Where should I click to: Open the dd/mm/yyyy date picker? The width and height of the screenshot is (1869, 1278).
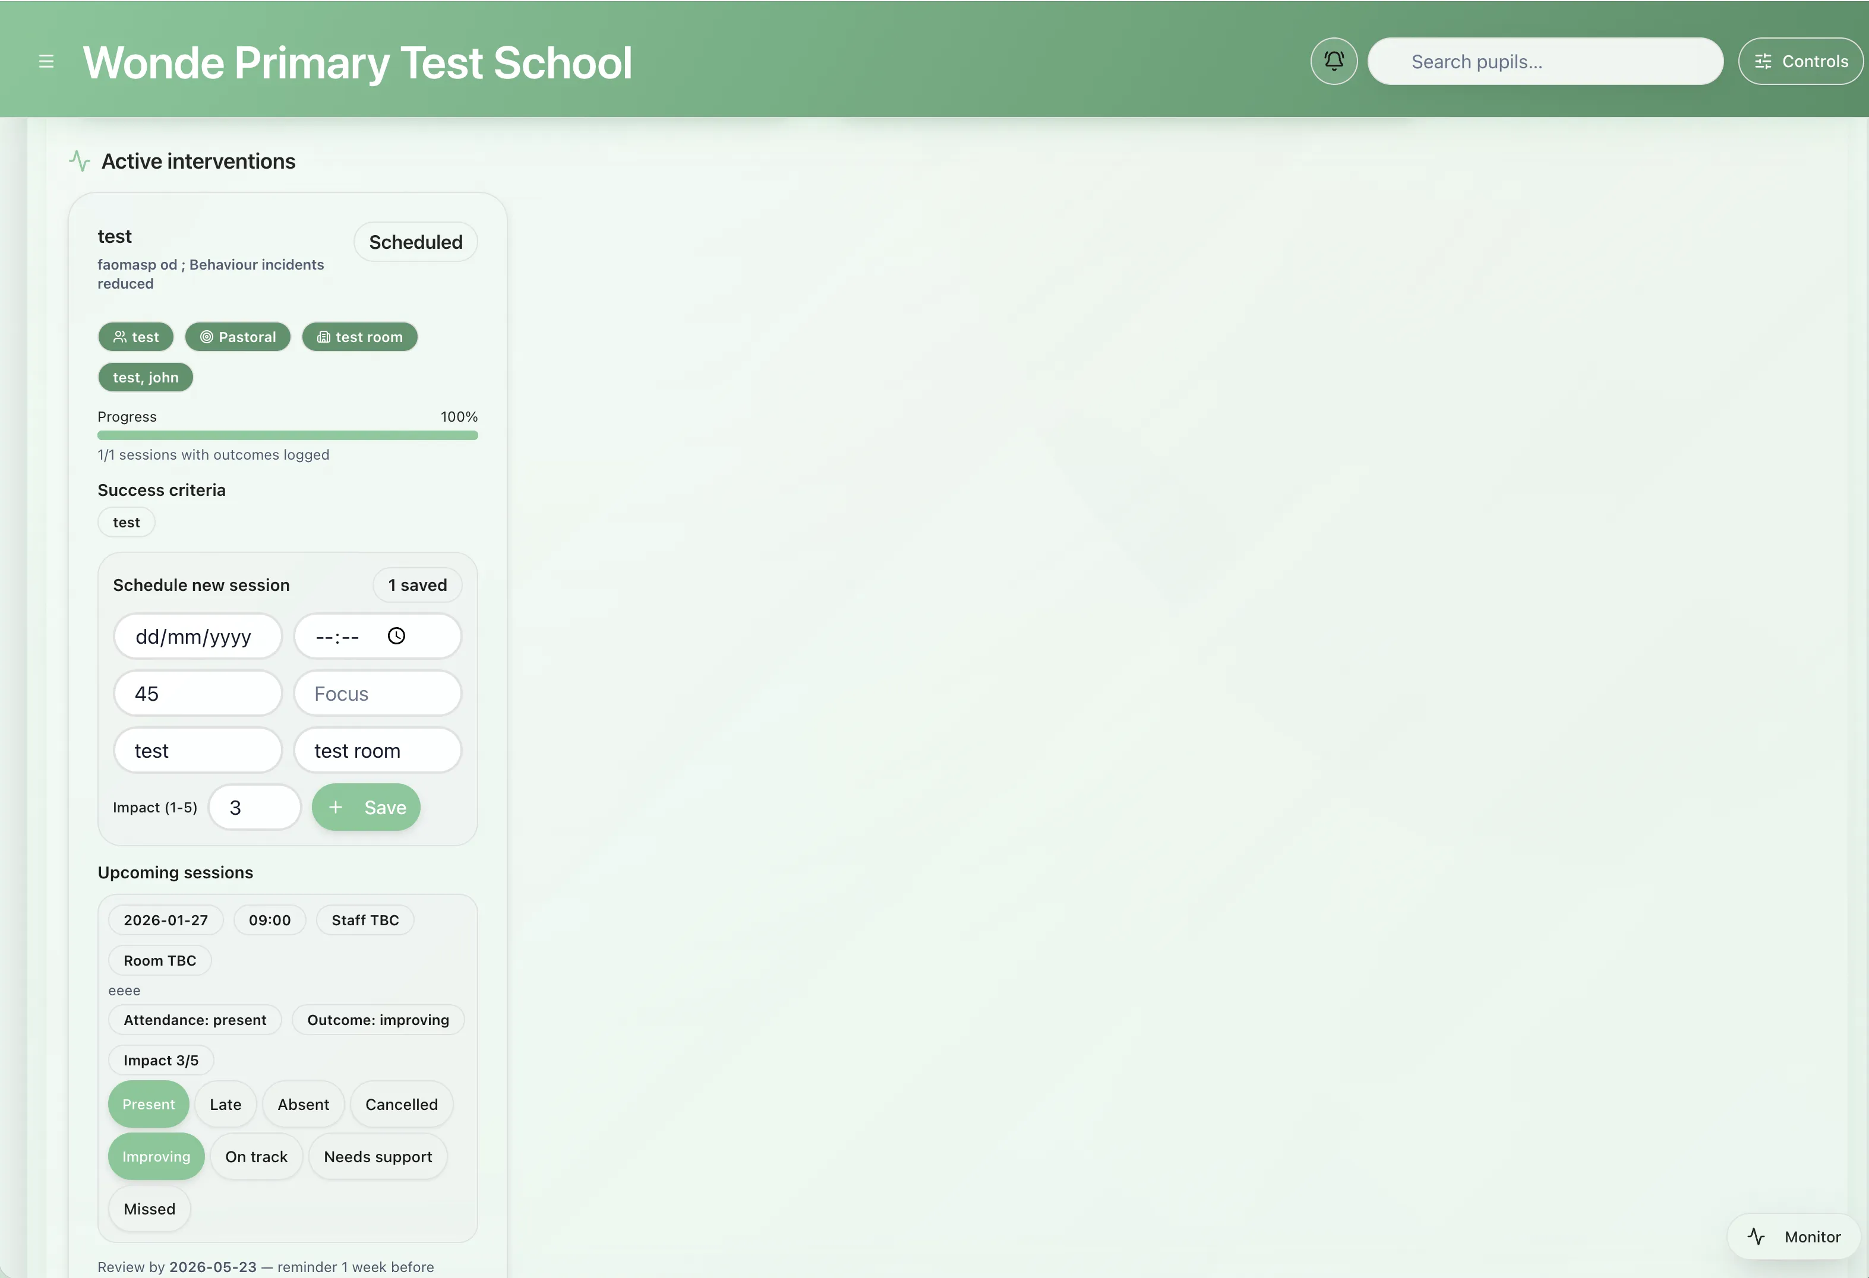click(198, 636)
